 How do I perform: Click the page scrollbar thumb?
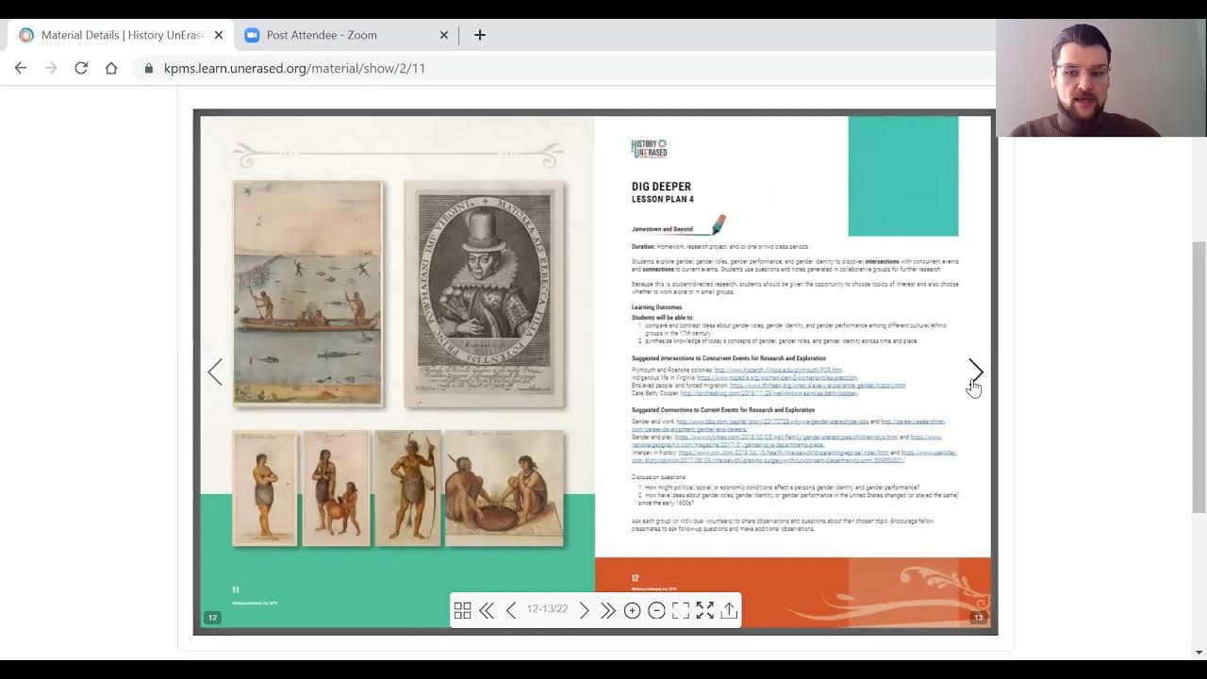1199,377
